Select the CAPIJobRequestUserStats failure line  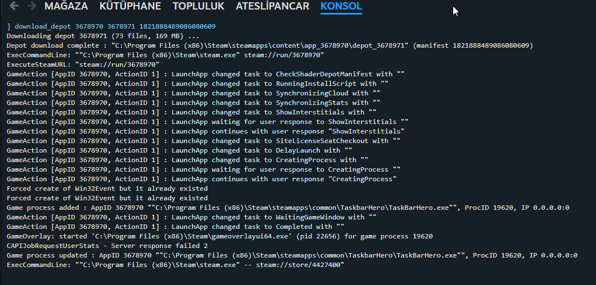[x=107, y=246]
